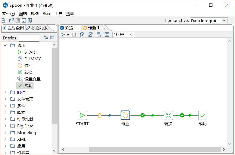Click the Entries search field

pos(29,38)
